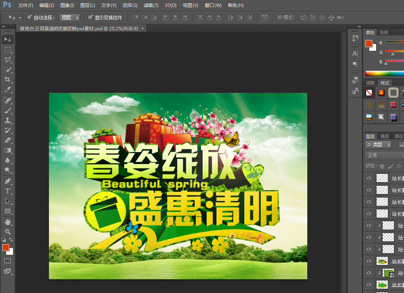Select the Zoom tool
Screen dimensions: 404x293
click(8, 232)
